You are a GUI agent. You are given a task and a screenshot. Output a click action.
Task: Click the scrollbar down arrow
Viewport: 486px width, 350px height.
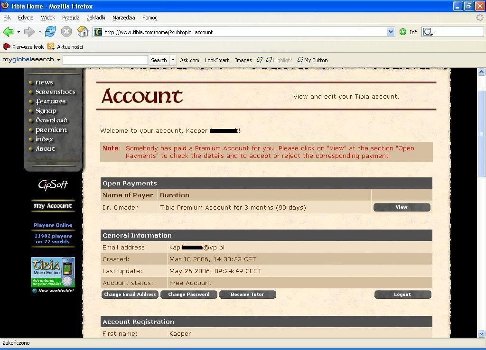[481, 333]
